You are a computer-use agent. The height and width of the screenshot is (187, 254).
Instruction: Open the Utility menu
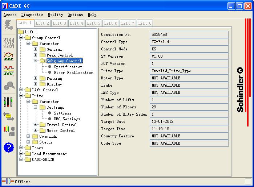pos(56,15)
